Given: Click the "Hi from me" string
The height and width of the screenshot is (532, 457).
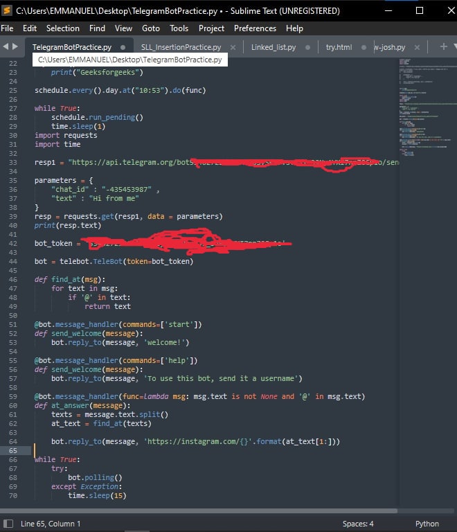Looking at the screenshot, I should click(x=114, y=199).
